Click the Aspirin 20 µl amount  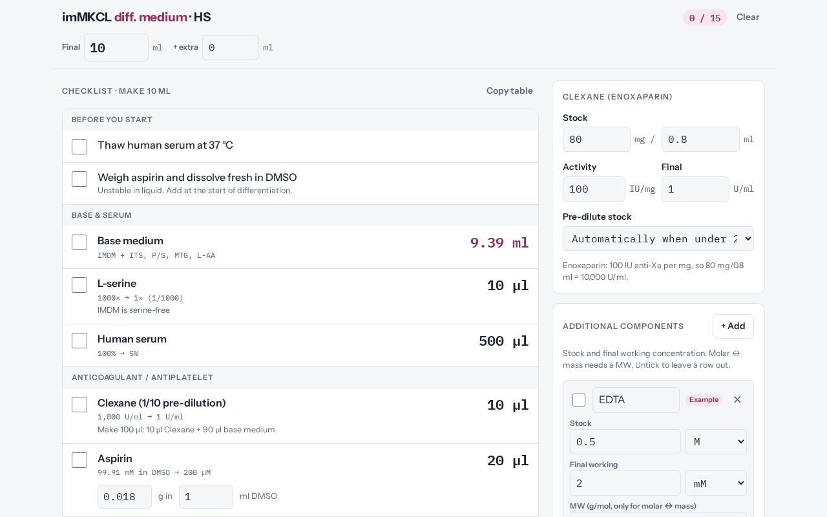(508, 461)
